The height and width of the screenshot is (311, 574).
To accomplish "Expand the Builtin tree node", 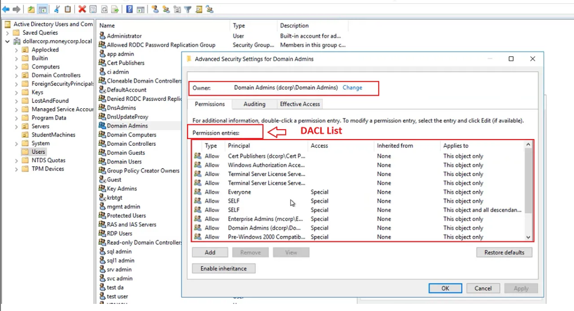I will (x=16, y=58).
